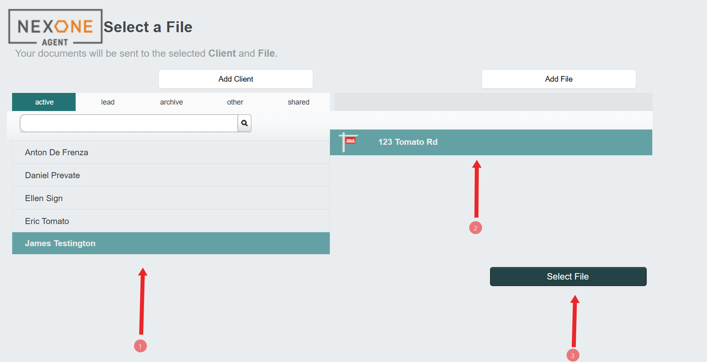Switch to the active clients tab
The height and width of the screenshot is (362, 707).
tap(44, 102)
